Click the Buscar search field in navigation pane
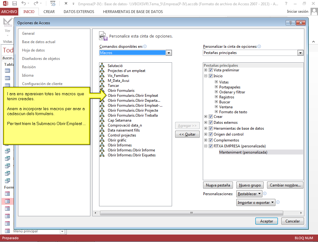 [x=8, y=58]
